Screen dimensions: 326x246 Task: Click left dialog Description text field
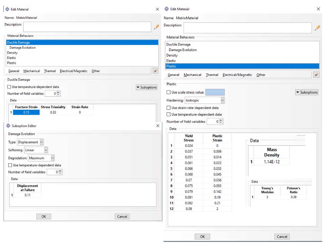coord(87,27)
